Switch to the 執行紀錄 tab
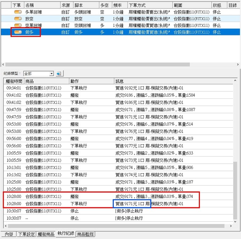The image size is (241, 239). (66, 233)
